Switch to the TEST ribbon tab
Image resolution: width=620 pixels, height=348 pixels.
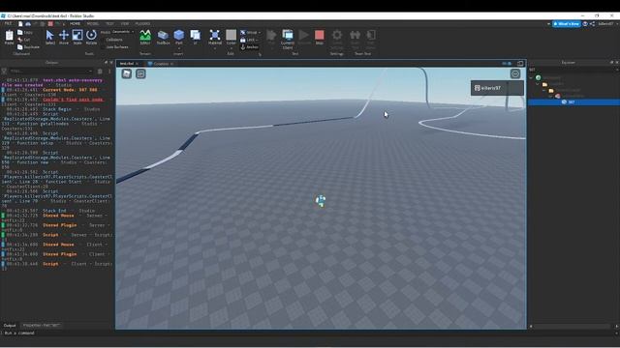[109, 24]
